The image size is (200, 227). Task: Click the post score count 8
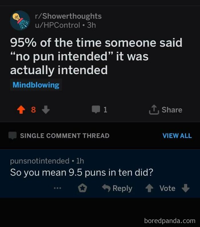coord(33,110)
